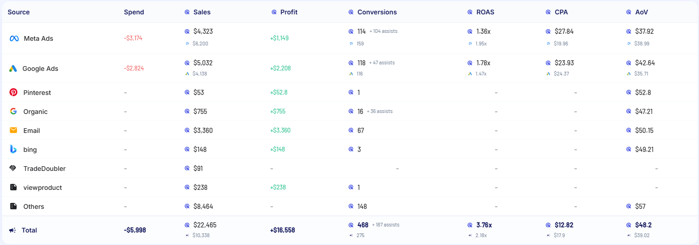Sort by the Profit column header

pyautogui.click(x=289, y=12)
